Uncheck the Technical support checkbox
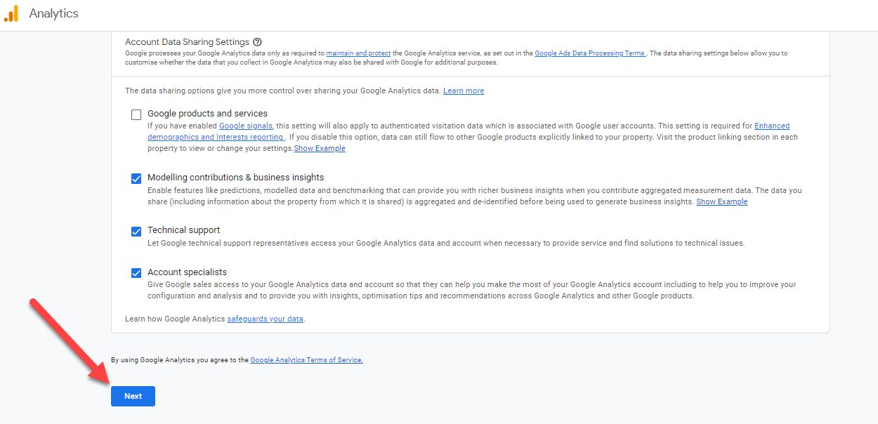The image size is (878, 424). (136, 231)
